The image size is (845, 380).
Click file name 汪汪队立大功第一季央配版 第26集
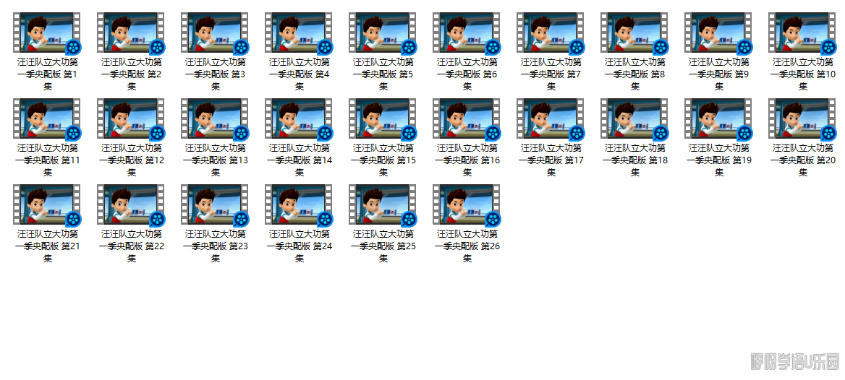pos(467,246)
